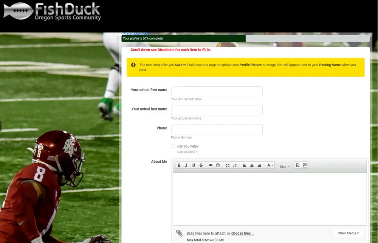Insert a GIF using the GIF button
The height and width of the screenshot is (243, 378).
click(305, 165)
